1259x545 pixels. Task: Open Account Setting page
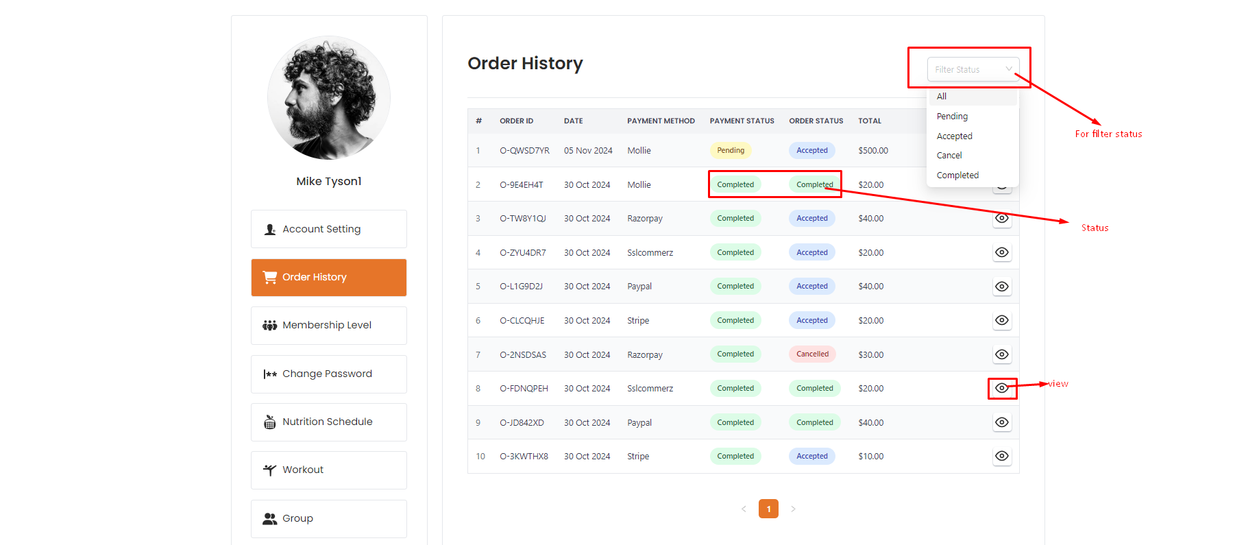pos(329,229)
